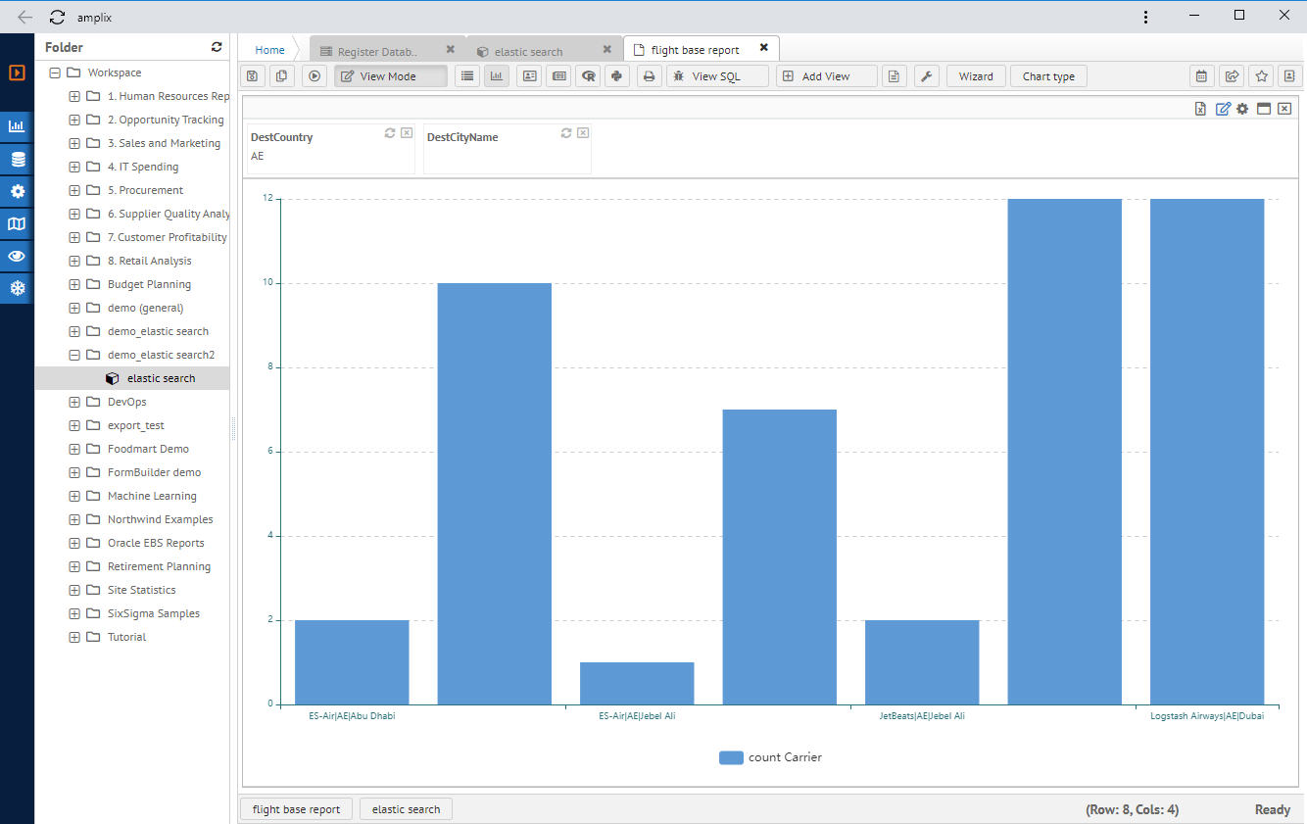Screen dimensions: 1307x824
Task: Open the eye monitor sidebar icon
Action: 17,256
